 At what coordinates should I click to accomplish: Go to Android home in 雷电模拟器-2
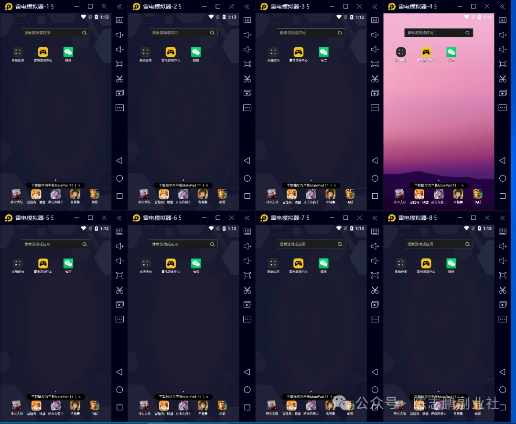247,178
